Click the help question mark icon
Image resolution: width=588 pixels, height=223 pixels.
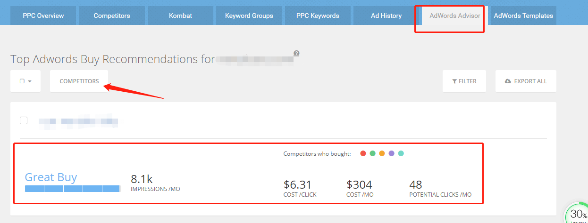[x=296, y=54]
